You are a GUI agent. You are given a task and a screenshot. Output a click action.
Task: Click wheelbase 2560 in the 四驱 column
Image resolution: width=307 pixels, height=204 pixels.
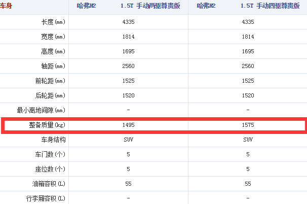[248, 66]
